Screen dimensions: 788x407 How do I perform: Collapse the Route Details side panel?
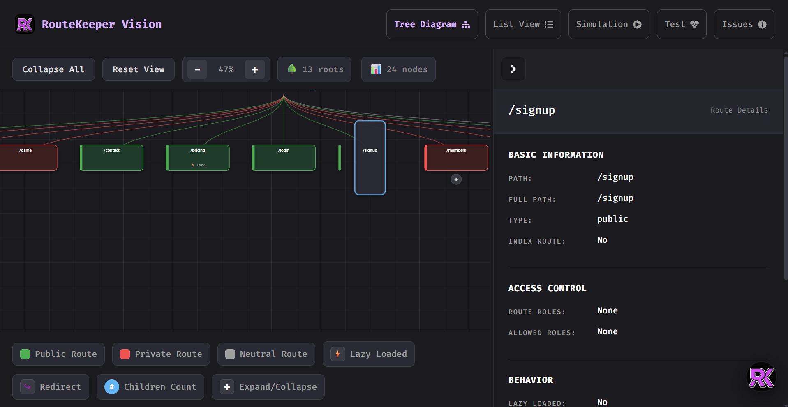pyautogui.click(x=513, y=69)
